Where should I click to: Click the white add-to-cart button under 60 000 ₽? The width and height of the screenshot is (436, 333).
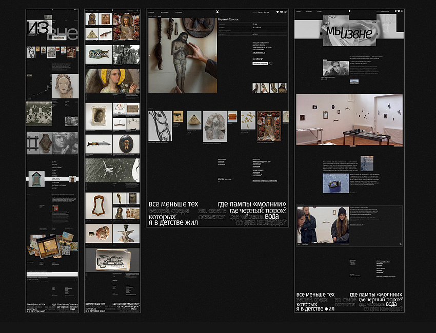(260, 64)
